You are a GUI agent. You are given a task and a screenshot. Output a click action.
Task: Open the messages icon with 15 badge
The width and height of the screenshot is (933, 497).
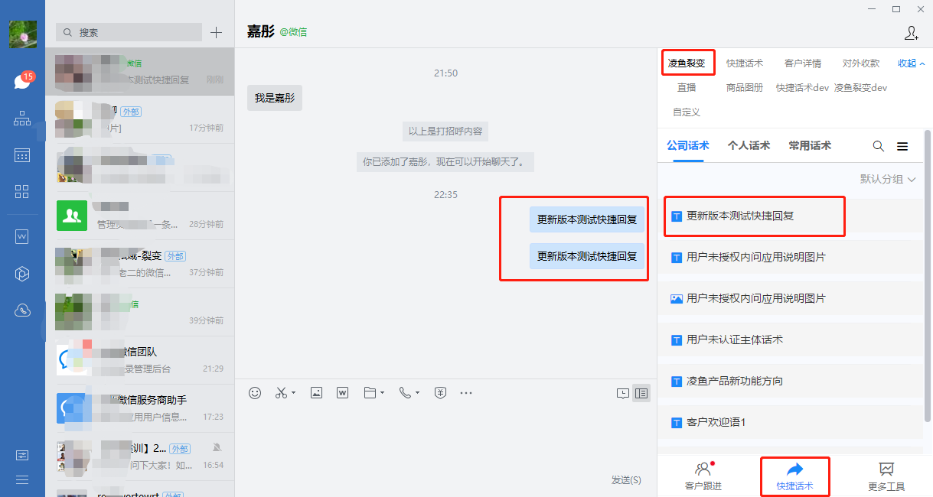pyautogui.click(x=22, y=81)
